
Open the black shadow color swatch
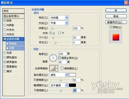tap(72, 85)
